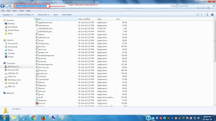Screen dimensions: 216x121
Task: Select the HelloWorld.java file icon
Action: pos(37,31)
